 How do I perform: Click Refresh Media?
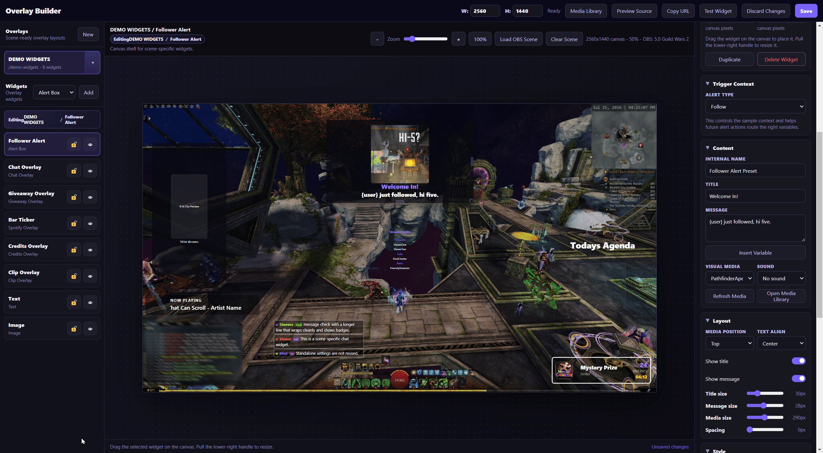729,296
